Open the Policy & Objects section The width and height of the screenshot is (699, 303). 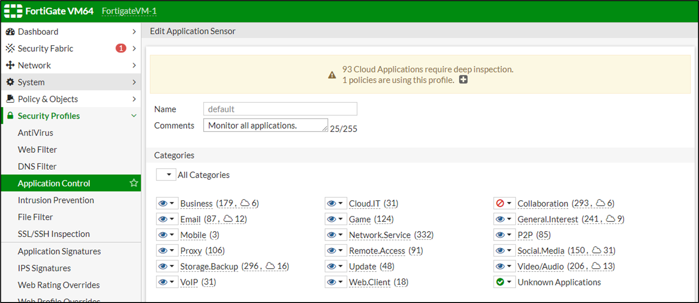click(x=48, y=99)
